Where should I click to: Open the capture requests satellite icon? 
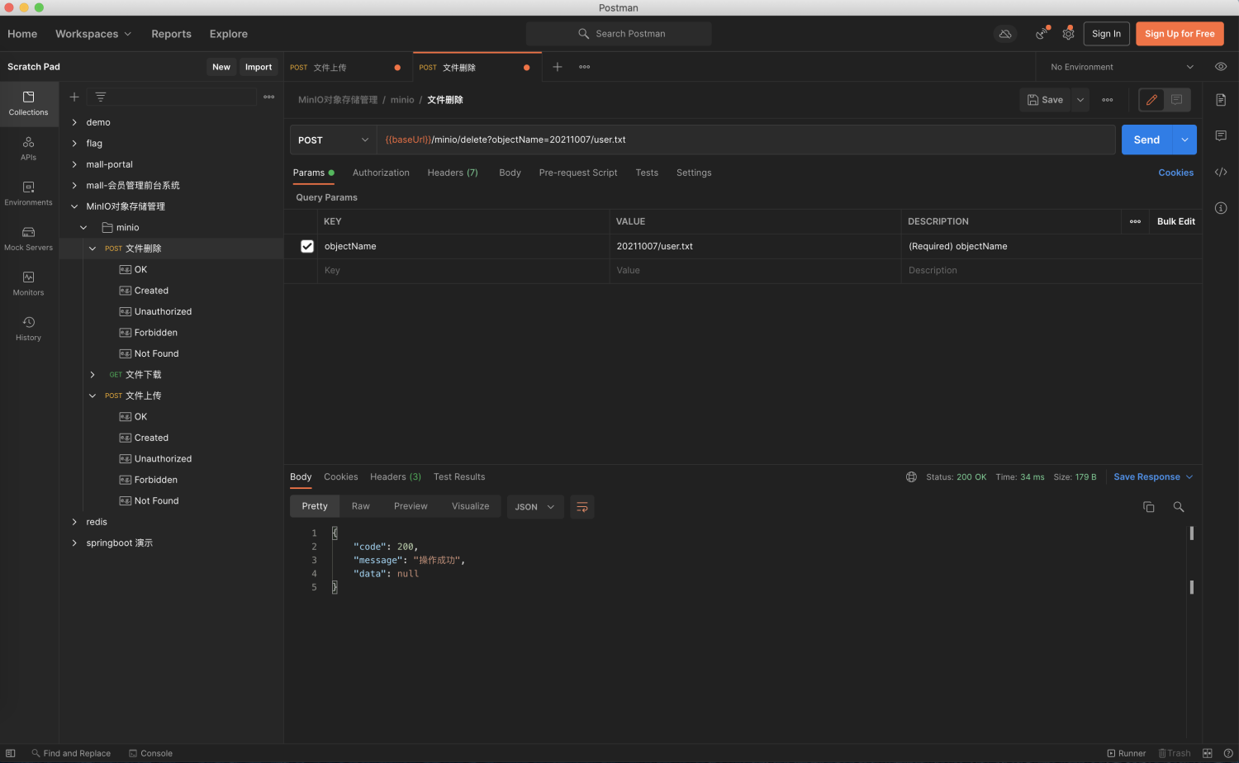(1042, 34)
